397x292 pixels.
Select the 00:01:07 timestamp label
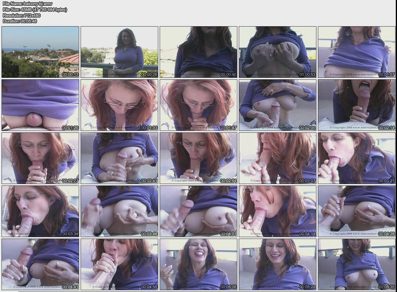386,75
